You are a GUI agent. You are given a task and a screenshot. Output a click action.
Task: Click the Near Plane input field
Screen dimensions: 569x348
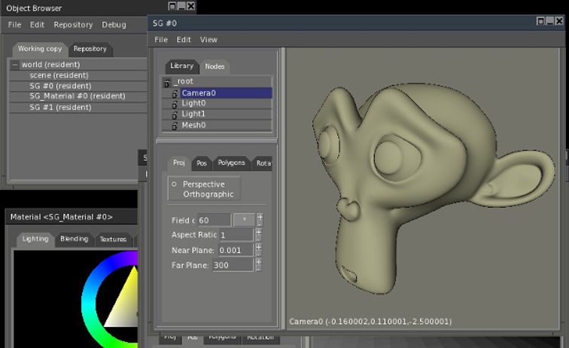point(235,250)
